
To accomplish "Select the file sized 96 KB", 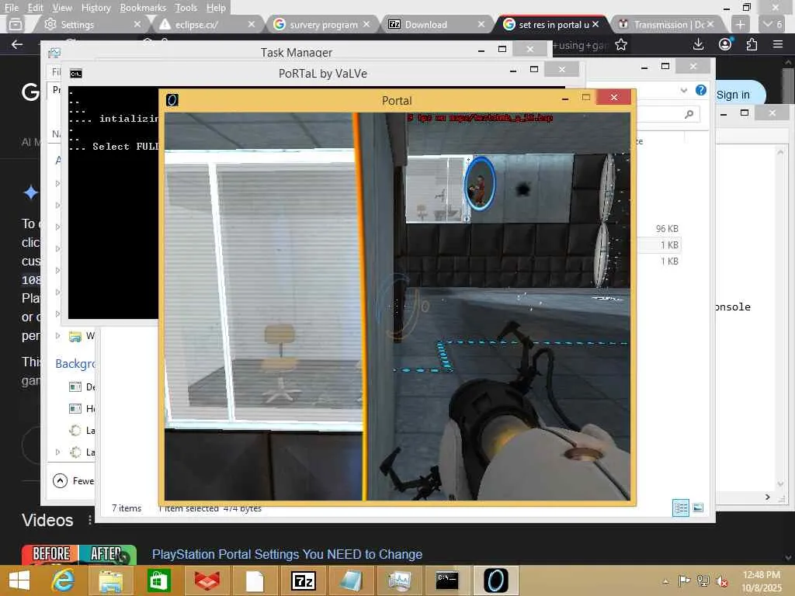I will pos(667,229).
